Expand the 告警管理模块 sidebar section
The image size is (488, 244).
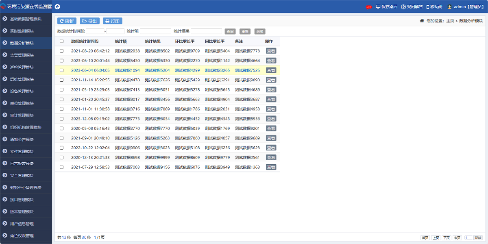click(26, 55)
